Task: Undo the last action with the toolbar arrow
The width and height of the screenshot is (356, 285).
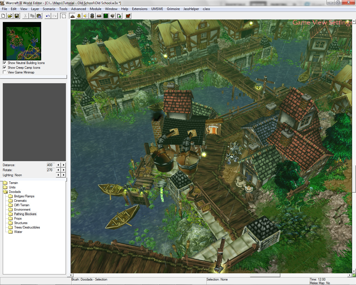Action: 48,16
